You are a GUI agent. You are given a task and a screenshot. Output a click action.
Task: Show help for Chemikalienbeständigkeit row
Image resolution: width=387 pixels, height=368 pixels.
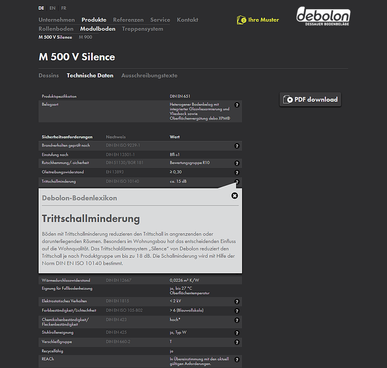237,320
